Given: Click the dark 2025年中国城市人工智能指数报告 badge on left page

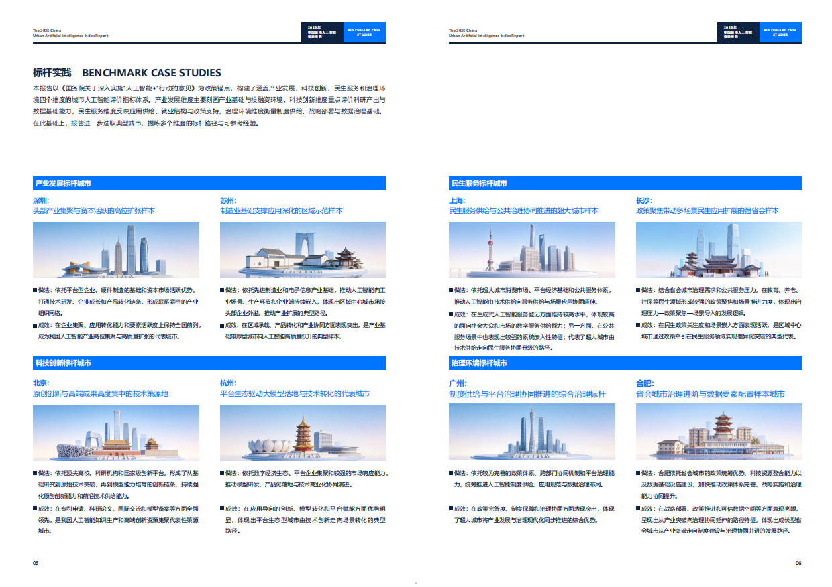Looking at the screenshot, I should point(323,31).
